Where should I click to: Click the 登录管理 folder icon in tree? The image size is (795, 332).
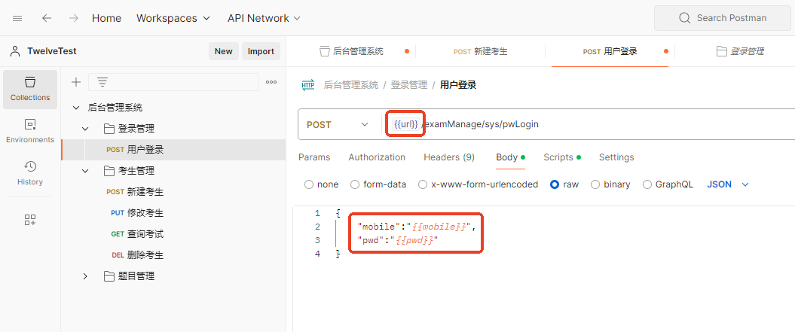(x=109, y=129)
